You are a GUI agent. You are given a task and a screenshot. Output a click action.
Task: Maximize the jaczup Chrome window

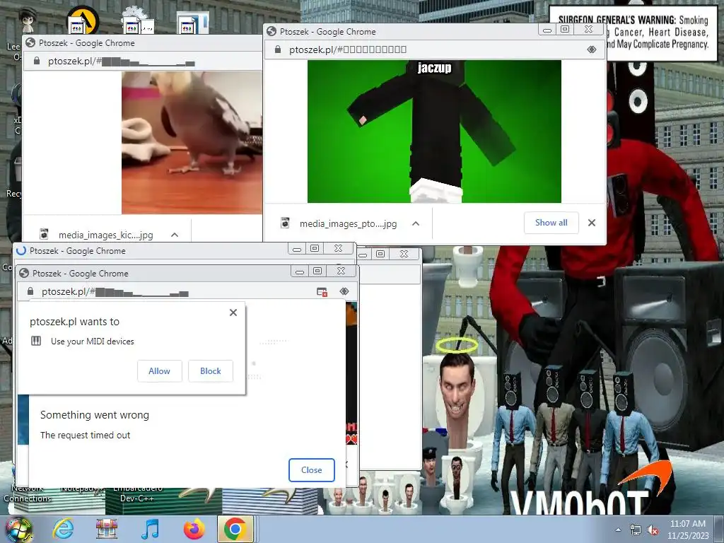565,29
